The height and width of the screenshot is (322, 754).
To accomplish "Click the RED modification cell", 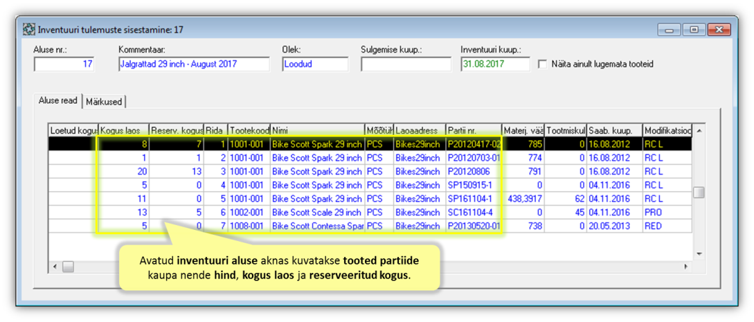I will point(667,226).
